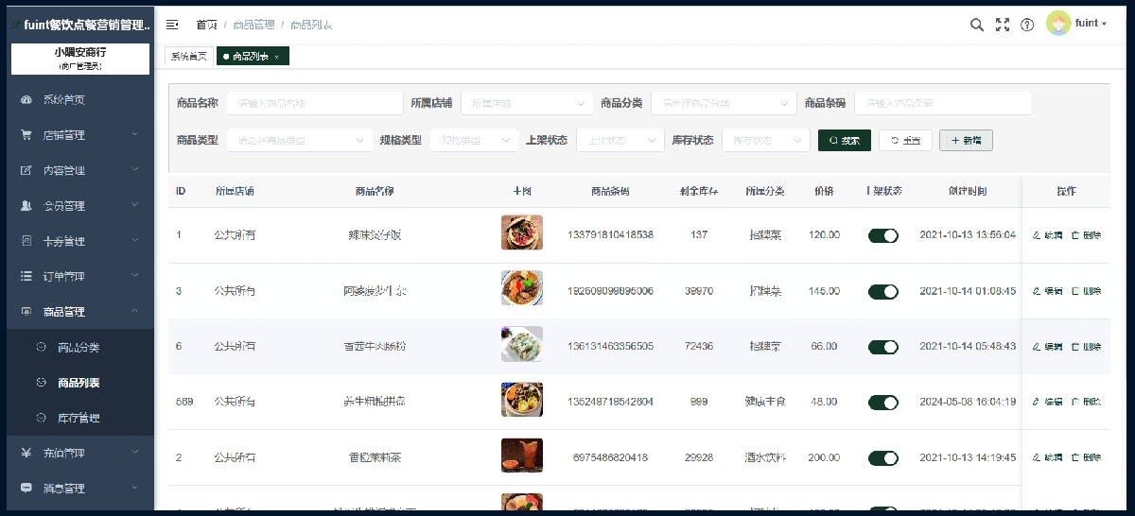Click the green search button

coord(845,140)
